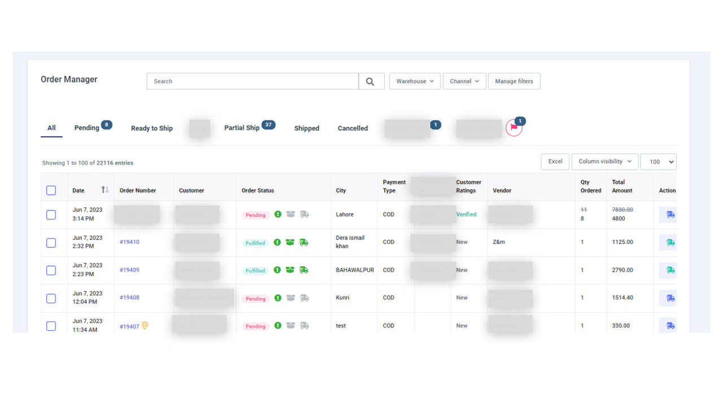Switch to the Shipped tab
723x407 pixels.
[x=307, y=128]
